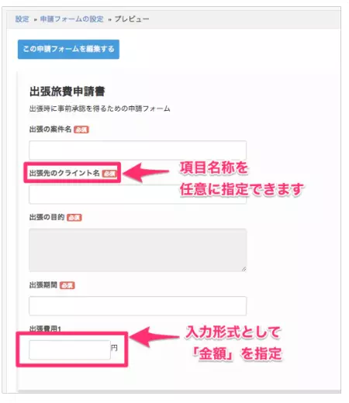Click the 出張費用1 amount field
The width and height of the screenshot is (349, 403).
[x=70, y=350]
